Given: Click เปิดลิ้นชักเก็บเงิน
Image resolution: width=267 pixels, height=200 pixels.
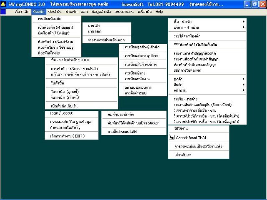Looking at the screenshot, I should (x=81, y=106).
